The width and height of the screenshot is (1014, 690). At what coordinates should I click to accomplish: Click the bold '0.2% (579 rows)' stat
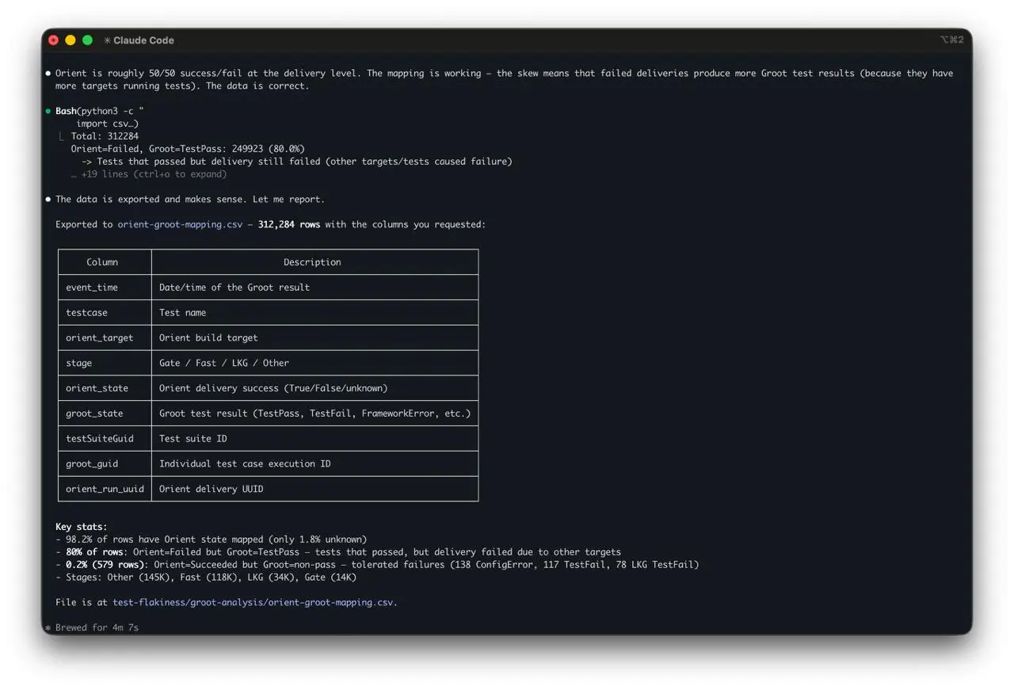click(x=105, y=565)
